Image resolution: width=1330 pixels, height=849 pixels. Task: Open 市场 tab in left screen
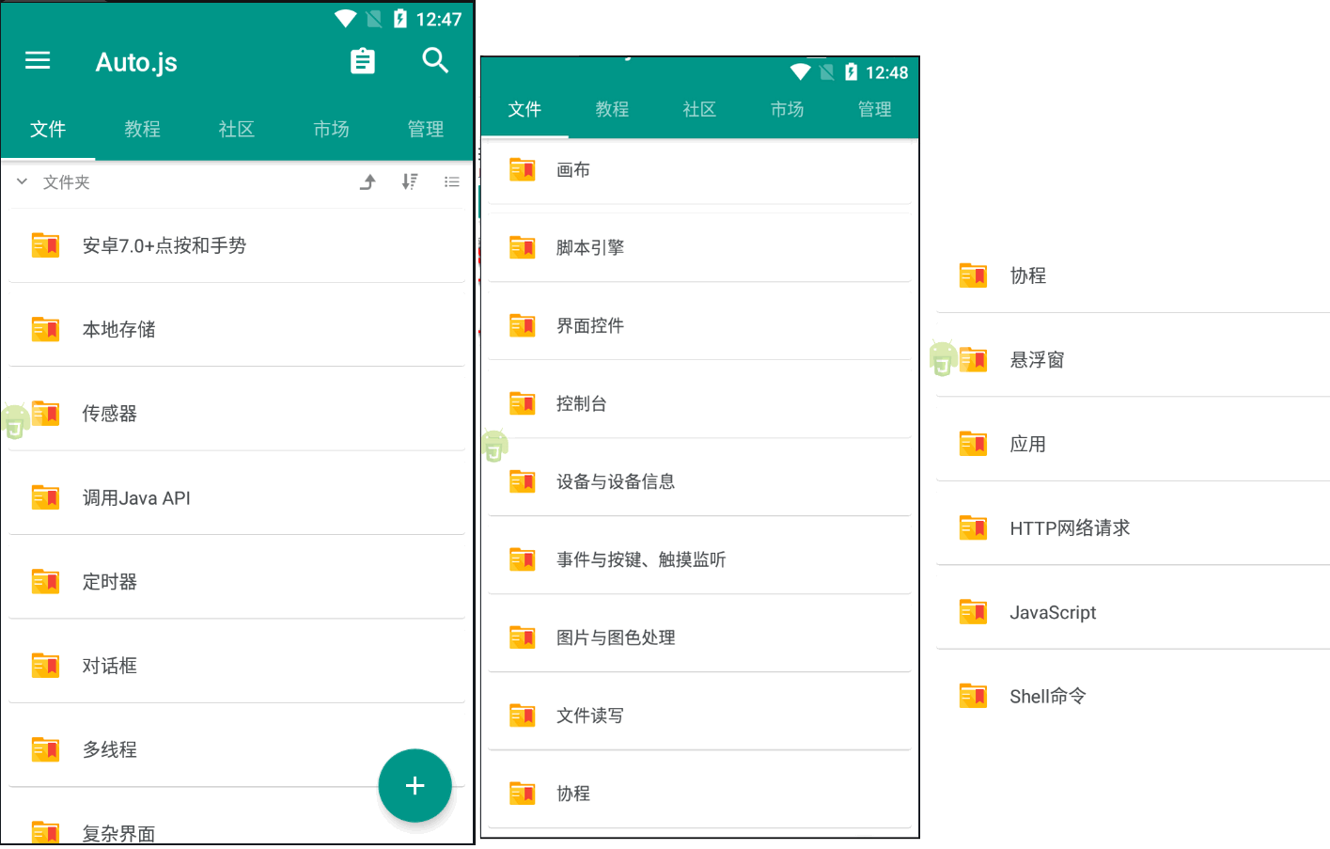pyautogui.click(x=331, y=129)
